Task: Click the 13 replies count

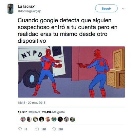Action: click(26, 129)
